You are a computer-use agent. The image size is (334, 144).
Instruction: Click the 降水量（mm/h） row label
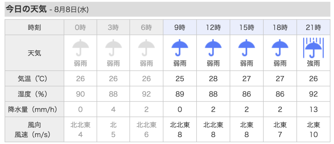35,109
